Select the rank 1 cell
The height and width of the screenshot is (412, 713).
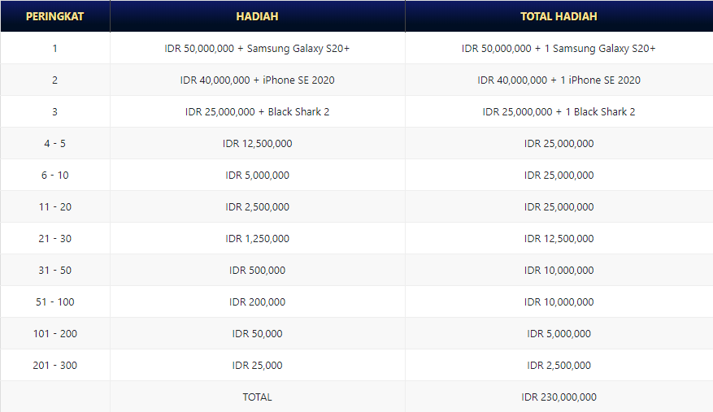point(55,48)
